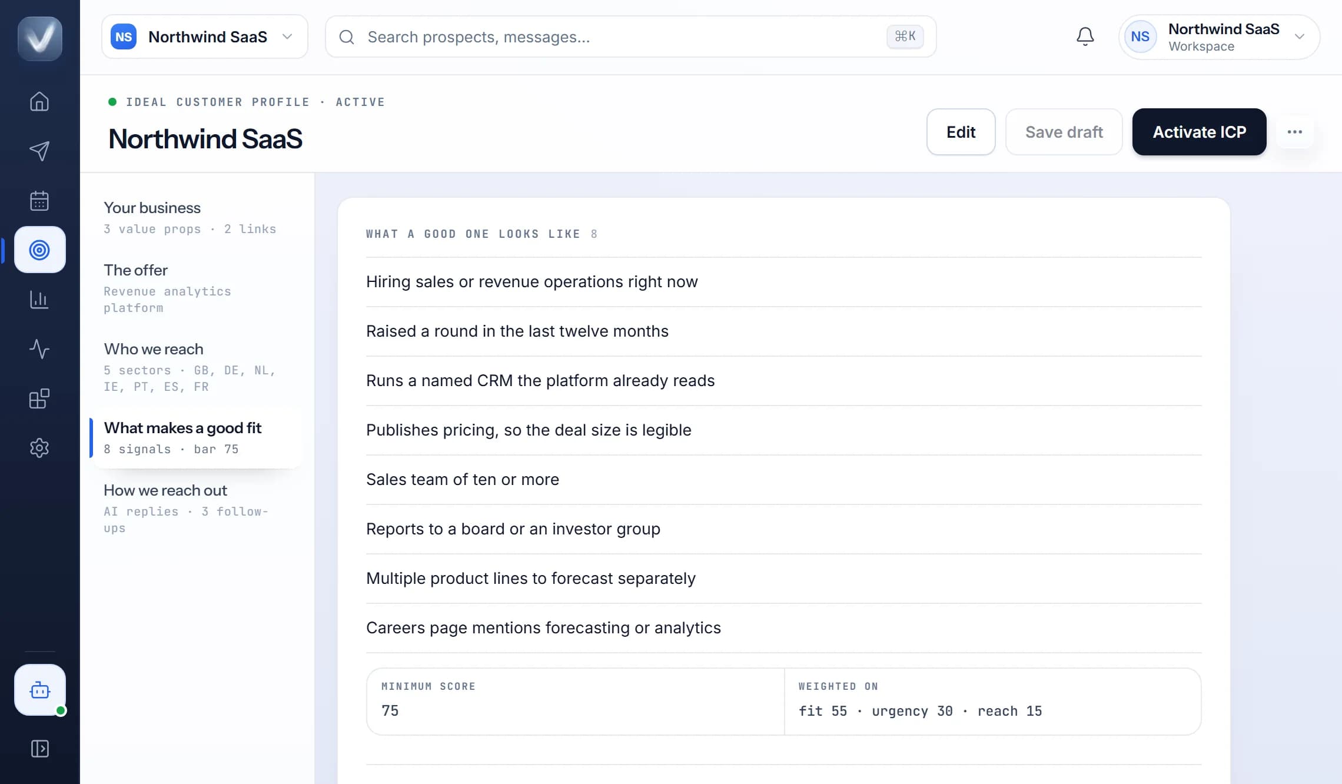Click the Minimum score value 75
Viewport: 1342px width, 784px height.
390,710
